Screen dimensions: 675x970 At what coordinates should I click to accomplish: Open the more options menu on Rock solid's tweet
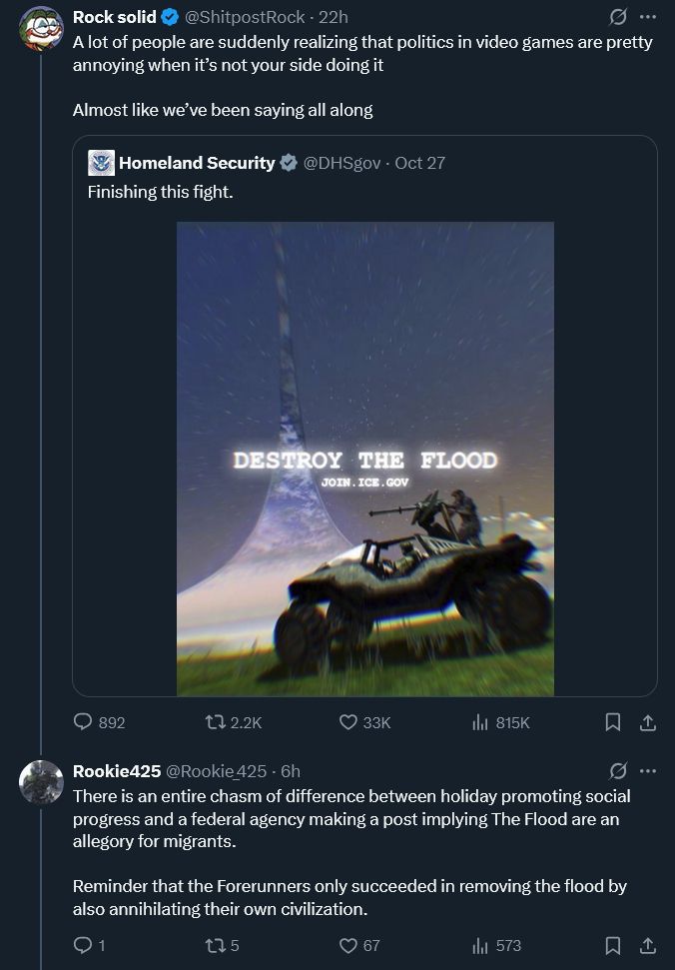648,16
